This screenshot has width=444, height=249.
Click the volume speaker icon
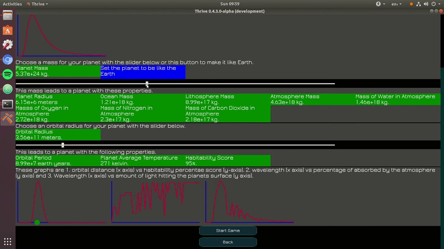tap(426, 4)
